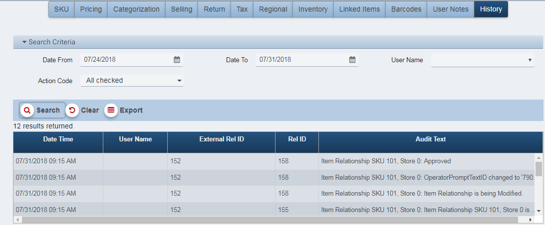Sort by Date Time column header
This screenshot has width=545, height=225.
[58, 139]
